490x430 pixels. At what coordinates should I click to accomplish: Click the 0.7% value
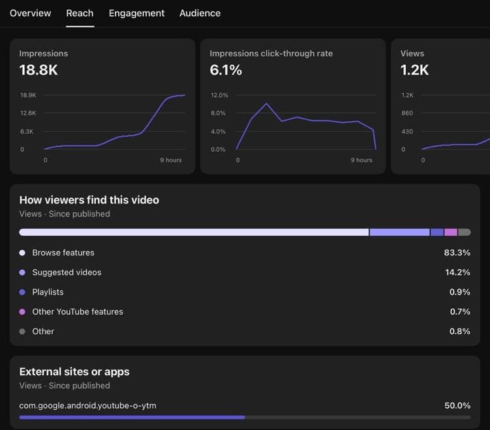tap(460, 311)
